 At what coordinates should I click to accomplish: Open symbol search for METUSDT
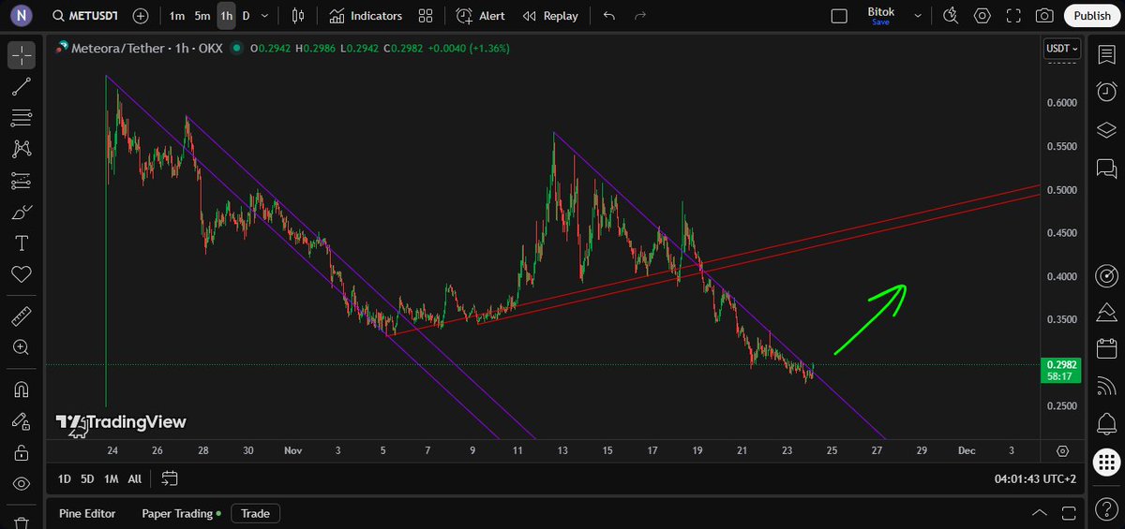point(85,16)
